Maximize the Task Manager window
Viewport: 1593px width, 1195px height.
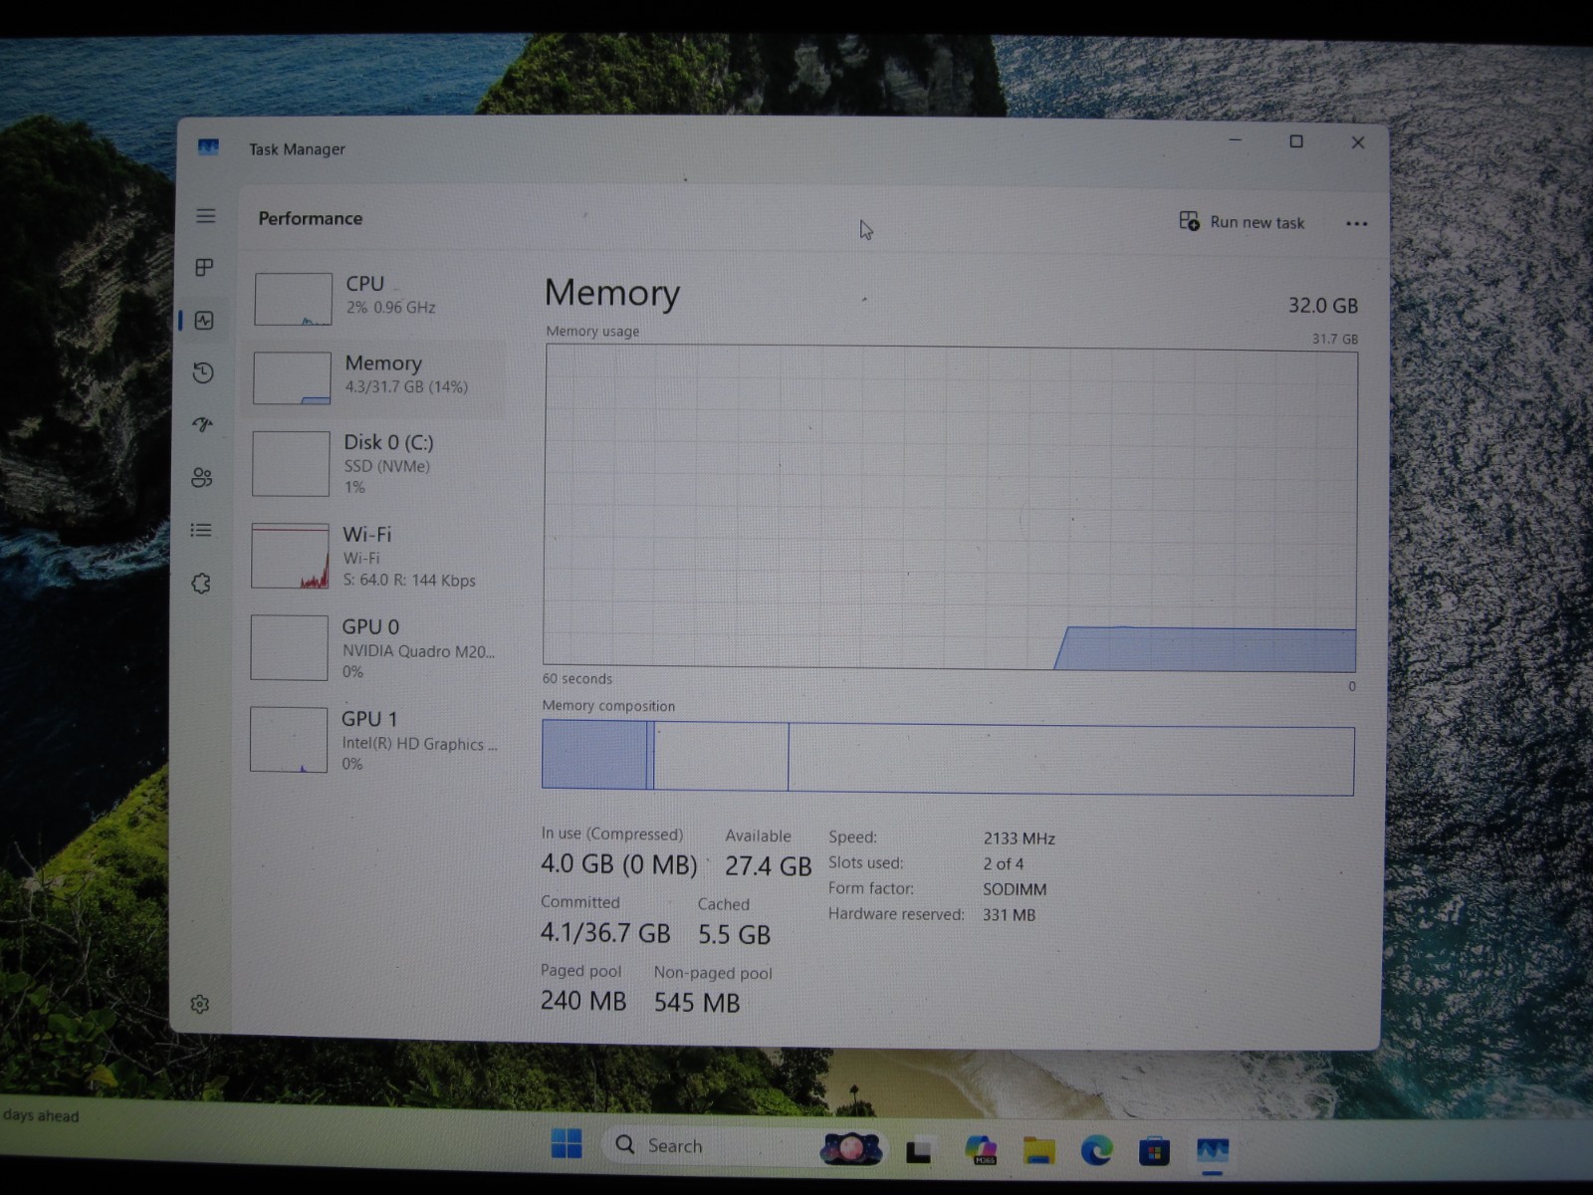1296,141
